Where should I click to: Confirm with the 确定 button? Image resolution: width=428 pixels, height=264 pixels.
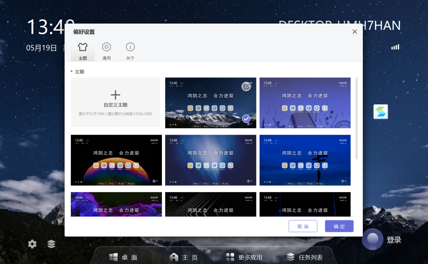339,226
